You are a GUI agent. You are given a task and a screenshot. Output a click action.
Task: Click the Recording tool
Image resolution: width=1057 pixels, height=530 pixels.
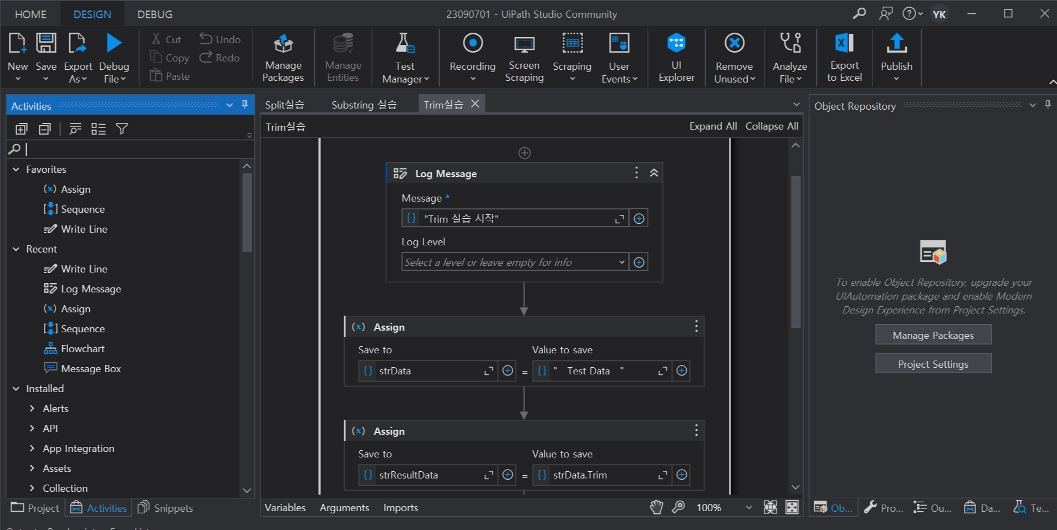(x=473, y=58)
